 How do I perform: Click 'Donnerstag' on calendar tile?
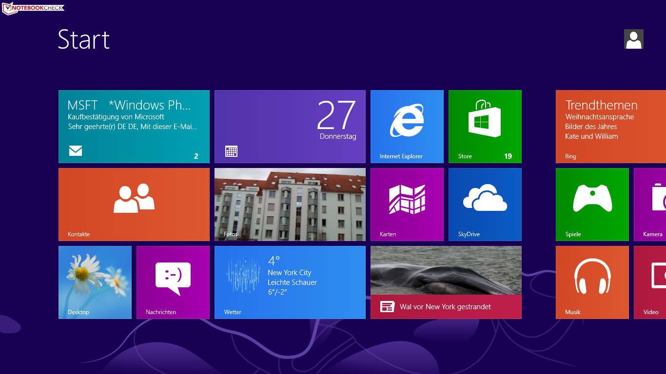pos(338,136)
